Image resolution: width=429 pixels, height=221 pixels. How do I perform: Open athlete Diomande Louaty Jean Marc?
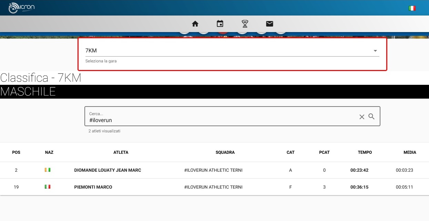coord(108,170)
